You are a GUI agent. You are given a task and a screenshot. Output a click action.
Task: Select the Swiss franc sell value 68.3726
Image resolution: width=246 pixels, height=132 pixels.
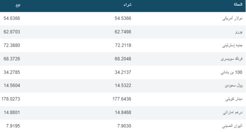[12, 59]
